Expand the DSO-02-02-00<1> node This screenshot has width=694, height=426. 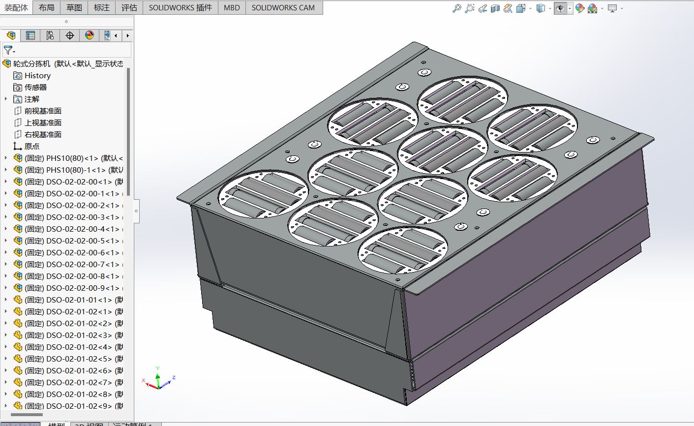coord(6,182)
